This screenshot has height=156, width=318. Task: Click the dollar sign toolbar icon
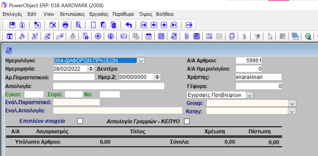(244, 37)
